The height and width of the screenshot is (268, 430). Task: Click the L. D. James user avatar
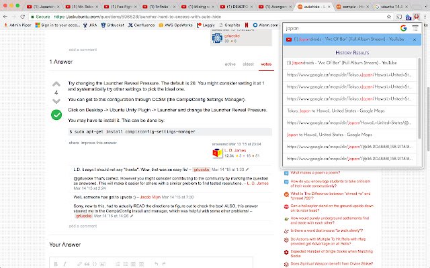point(218,153)
